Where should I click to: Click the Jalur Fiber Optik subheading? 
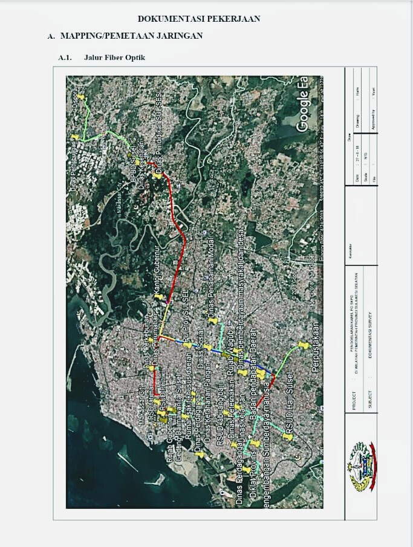tap(114, 57)
